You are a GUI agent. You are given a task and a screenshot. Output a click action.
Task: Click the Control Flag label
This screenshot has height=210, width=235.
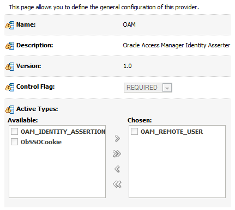point(35,87)
